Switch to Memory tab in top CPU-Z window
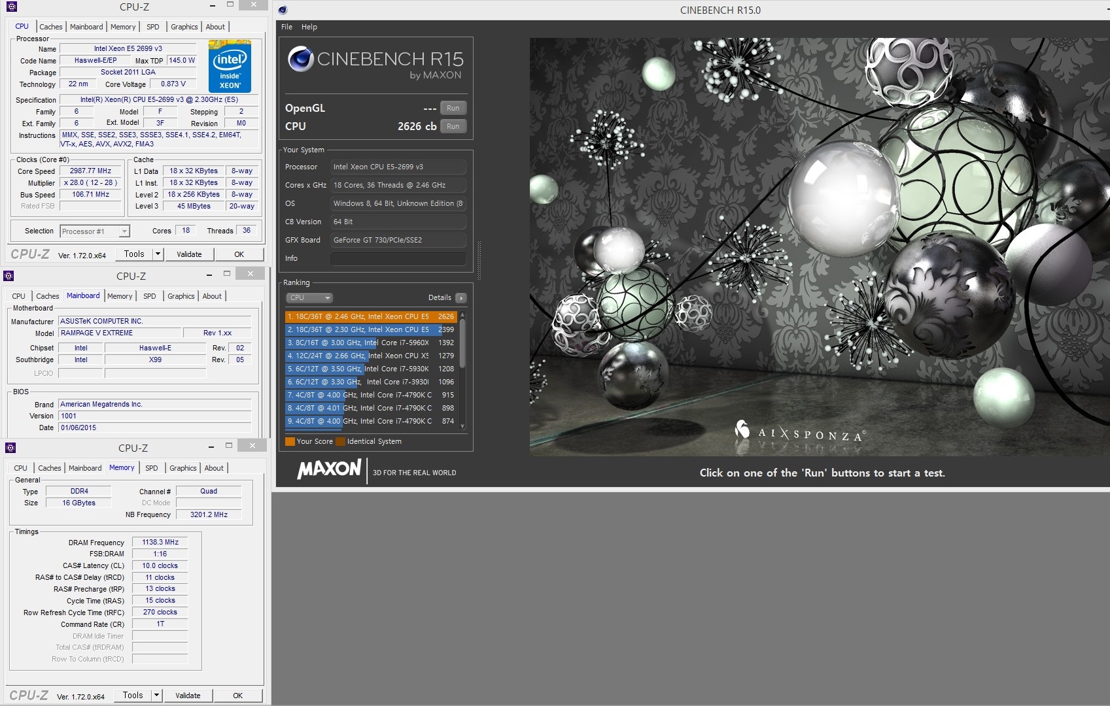The height and width of the screenshot is (706, 1110). coord(123,27)
